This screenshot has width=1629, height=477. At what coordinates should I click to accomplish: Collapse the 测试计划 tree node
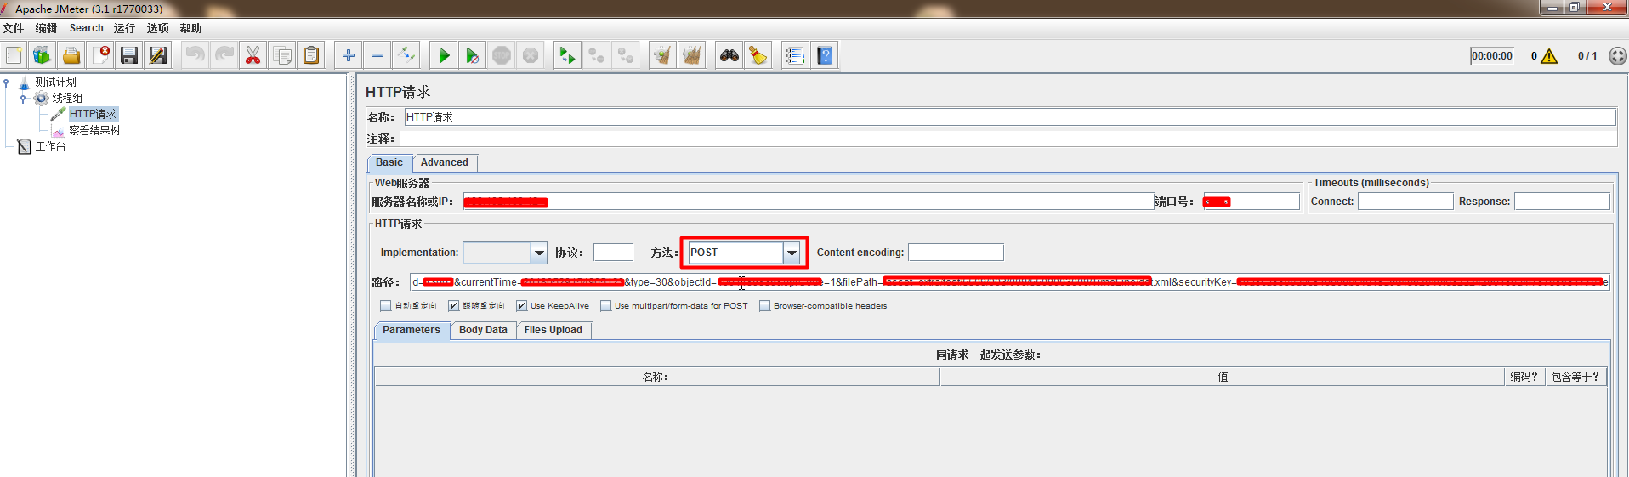pos(6,82)
